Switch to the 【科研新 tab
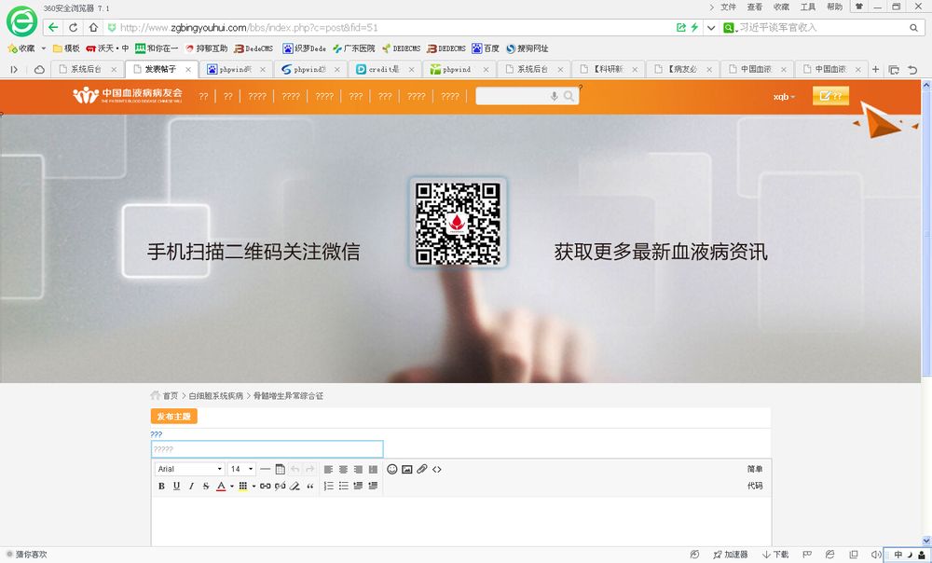This screenshot has height=563, width=932. coord(608,70)
